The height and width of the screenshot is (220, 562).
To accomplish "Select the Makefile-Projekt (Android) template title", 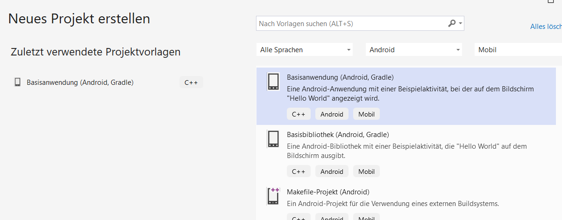I will (328, 192).
